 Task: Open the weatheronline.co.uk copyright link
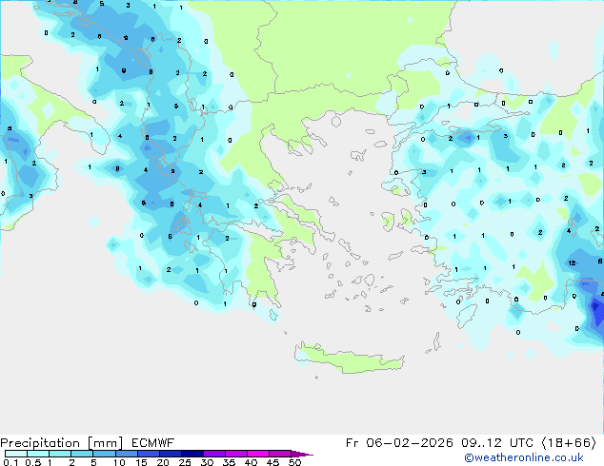click(524, 457)
